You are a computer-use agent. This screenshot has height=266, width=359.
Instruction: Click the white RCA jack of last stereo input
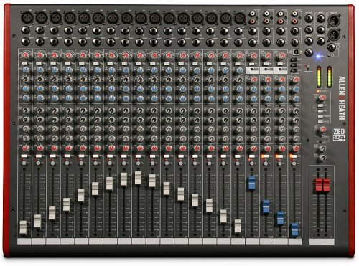(294, 14)
